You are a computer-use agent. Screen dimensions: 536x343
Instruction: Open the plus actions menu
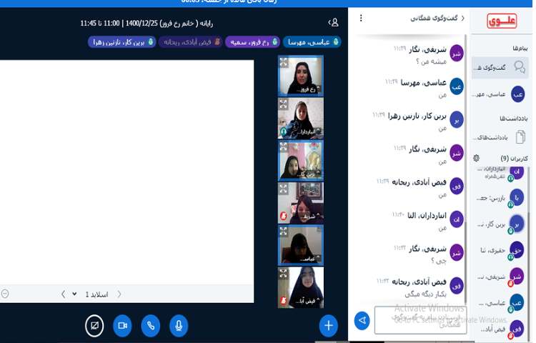tap(328, 326)
